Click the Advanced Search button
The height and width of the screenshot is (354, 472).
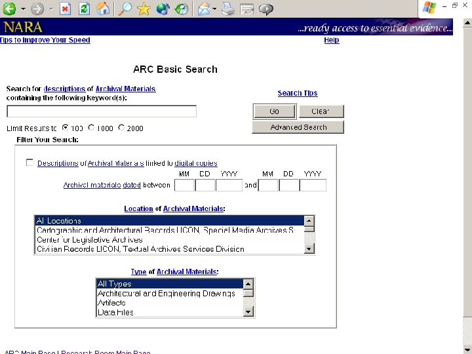point(298,127)
